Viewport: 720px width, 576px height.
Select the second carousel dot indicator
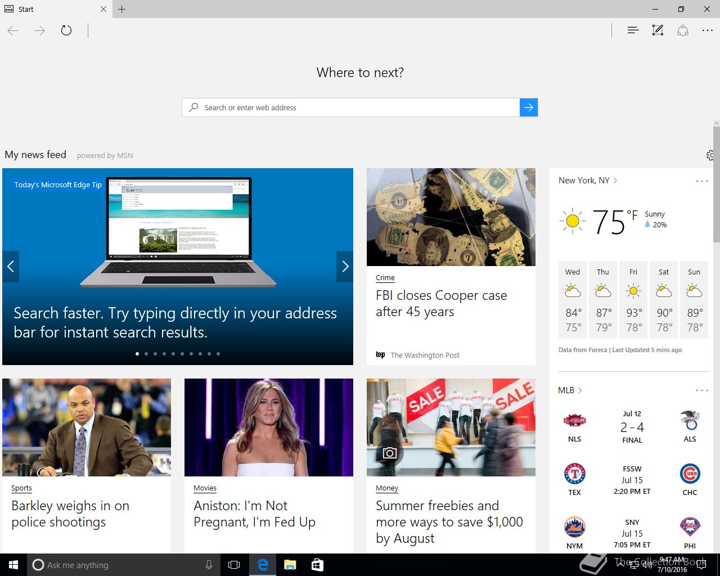point(146,354)
